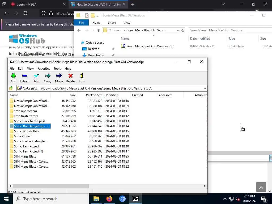Open archive Info in 7-Zip
The height and width of the screenshot is (204, 272).
pyautogui.click(x=82, y=78)
